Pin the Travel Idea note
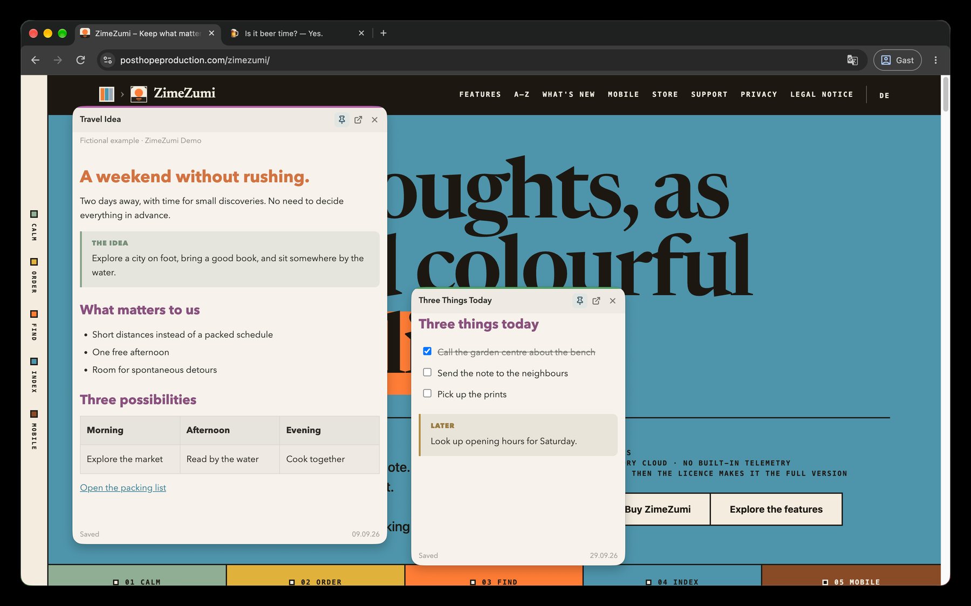 coord(341,120)
